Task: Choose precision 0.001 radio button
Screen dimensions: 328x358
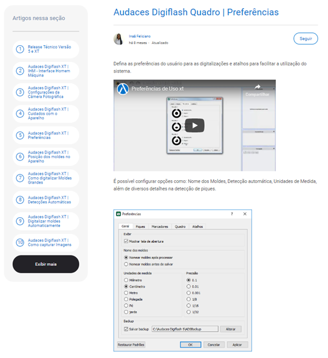Action: [188, 293]
